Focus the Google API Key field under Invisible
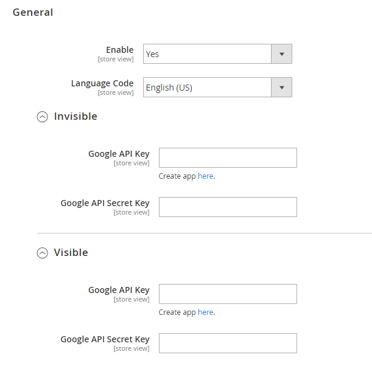The image size is (372, 366). (228, 157)
